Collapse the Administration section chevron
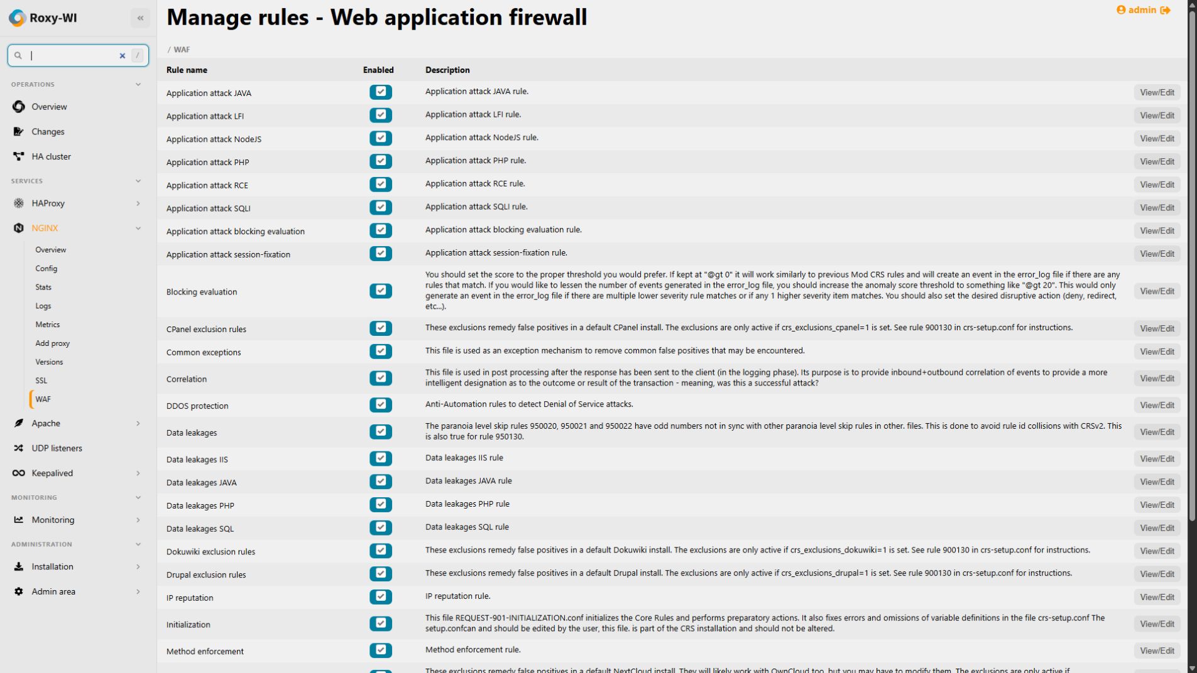The width and height of the screenshot is (1197, 673). [138, 545]
